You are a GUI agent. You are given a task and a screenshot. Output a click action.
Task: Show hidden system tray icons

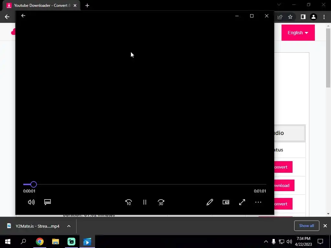(x=266, y=242)
